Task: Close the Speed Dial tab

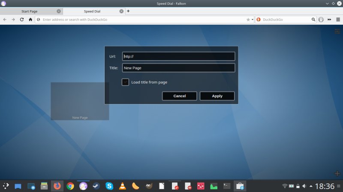Action: pos(121,12)
